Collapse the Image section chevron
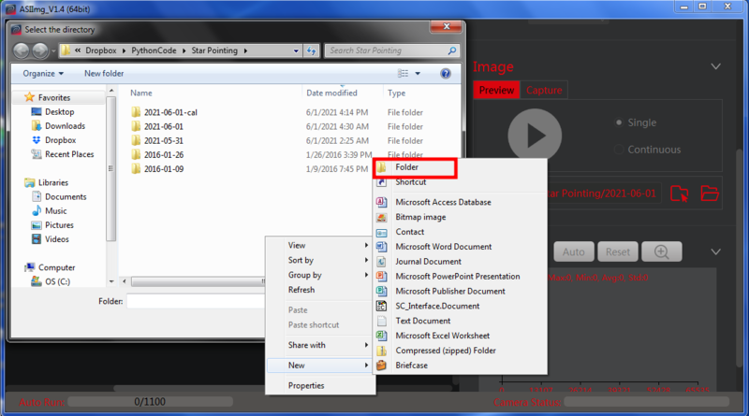Screen dimensions: 749x416 [x=715, y=66]
